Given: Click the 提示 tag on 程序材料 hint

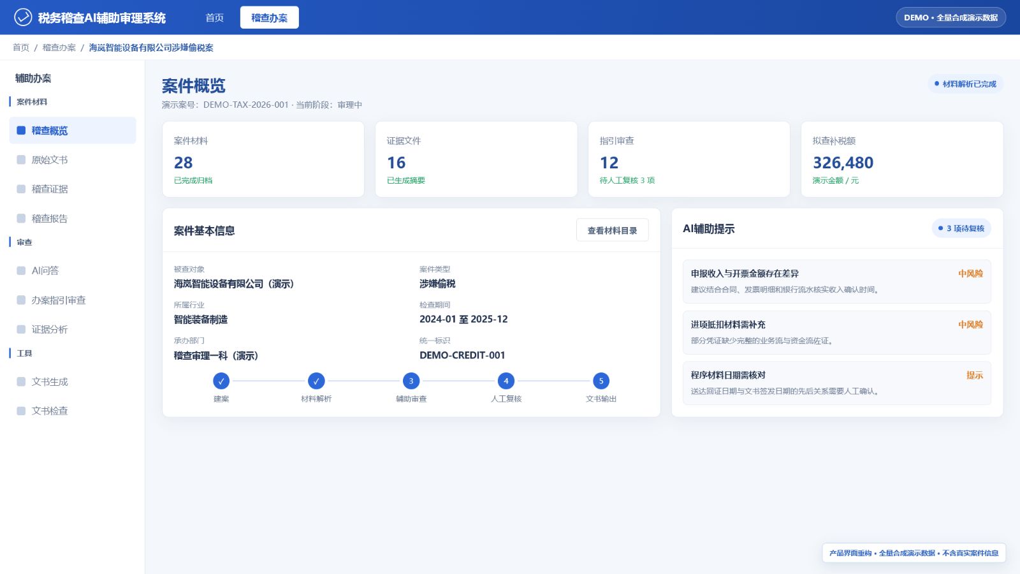Looking at the screenshot, I should [975, 375].
